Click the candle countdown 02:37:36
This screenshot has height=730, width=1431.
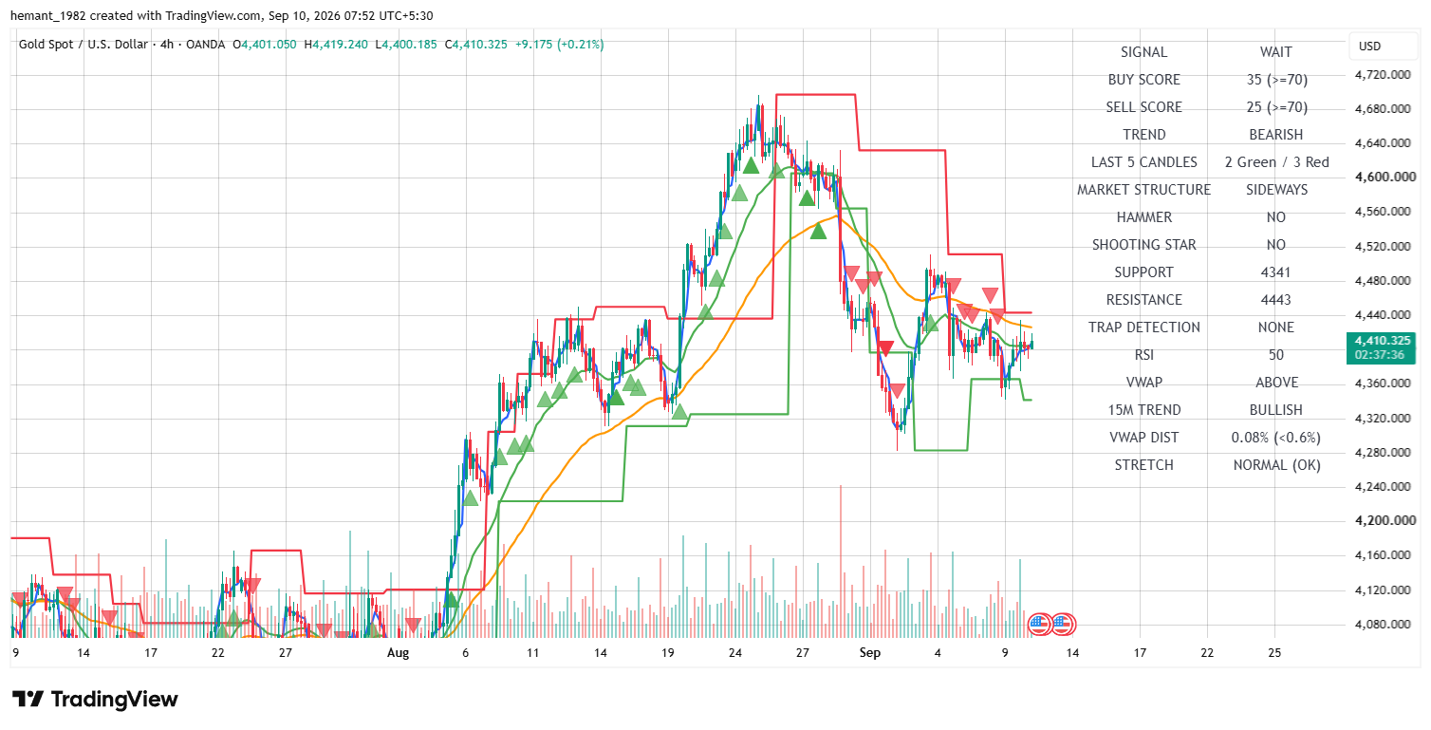point(1382,355)
